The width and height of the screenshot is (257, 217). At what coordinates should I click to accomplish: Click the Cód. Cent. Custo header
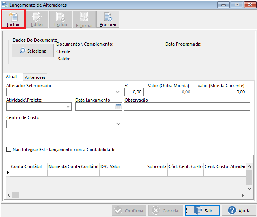pos(185,166)
